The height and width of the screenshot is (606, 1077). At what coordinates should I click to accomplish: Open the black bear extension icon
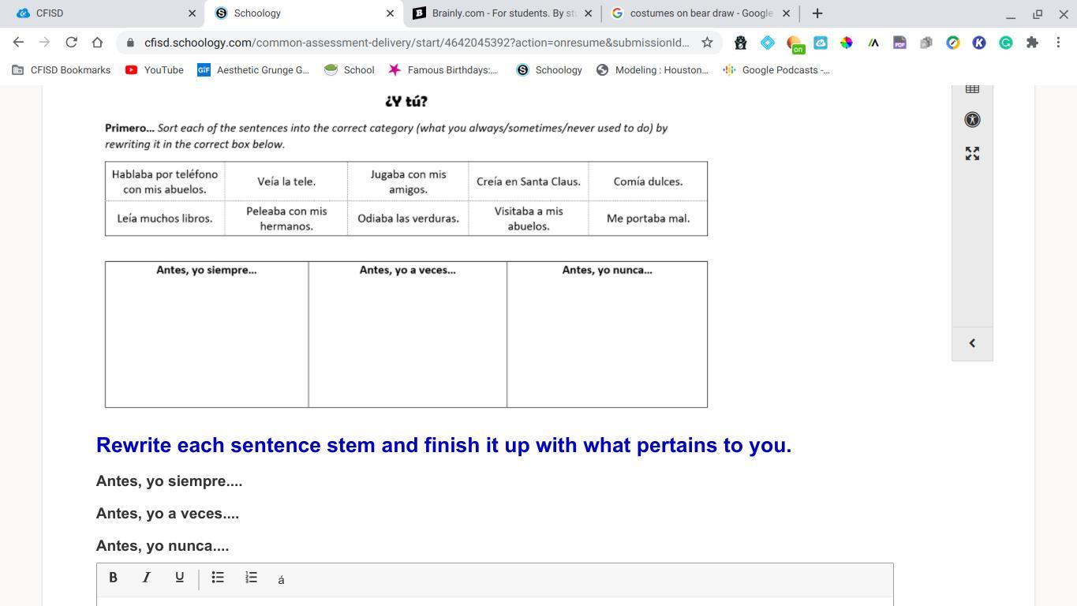click(x=741, y=43)
